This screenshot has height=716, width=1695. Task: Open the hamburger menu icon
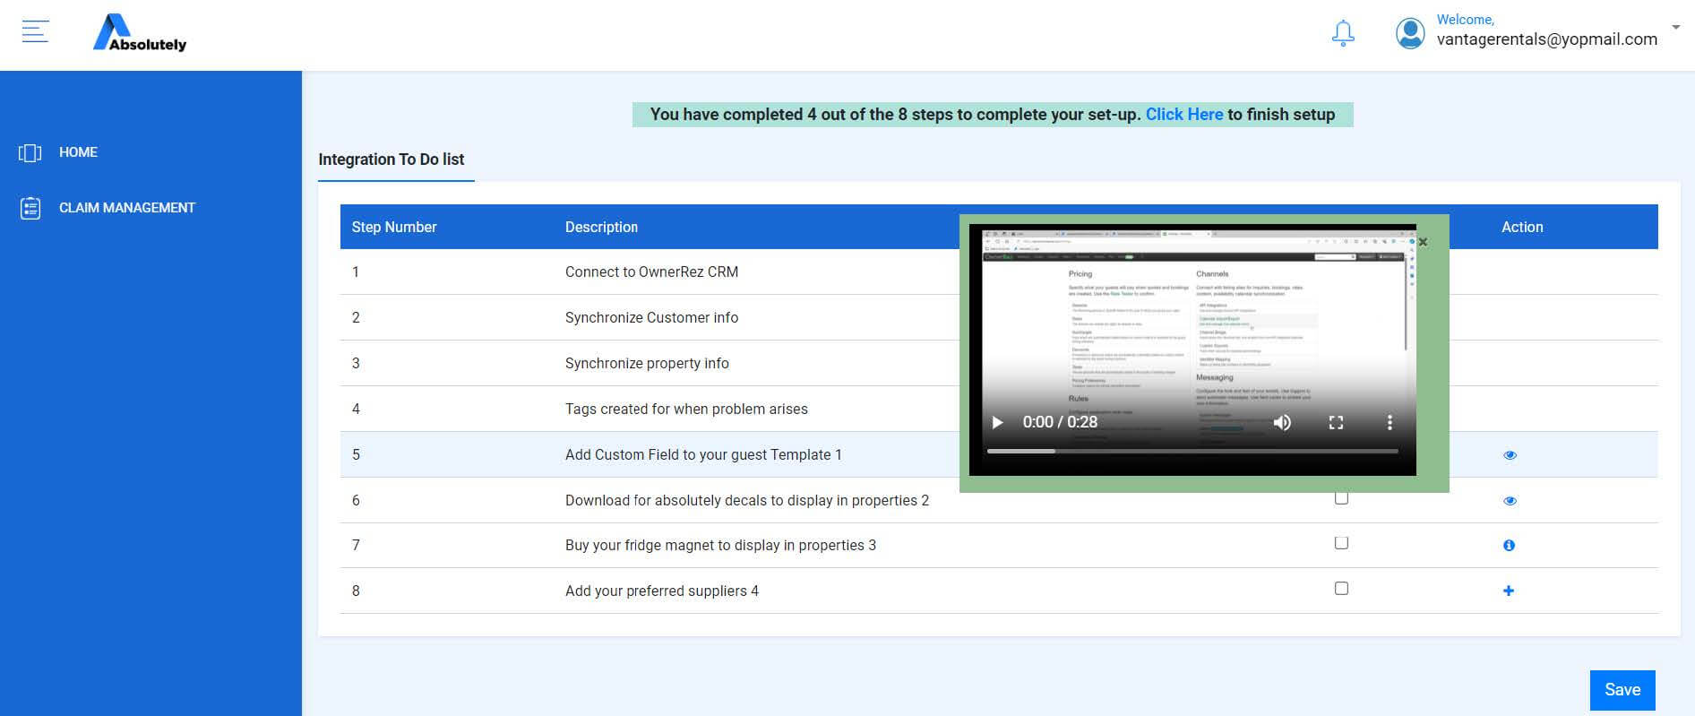[x=35, y=32]
